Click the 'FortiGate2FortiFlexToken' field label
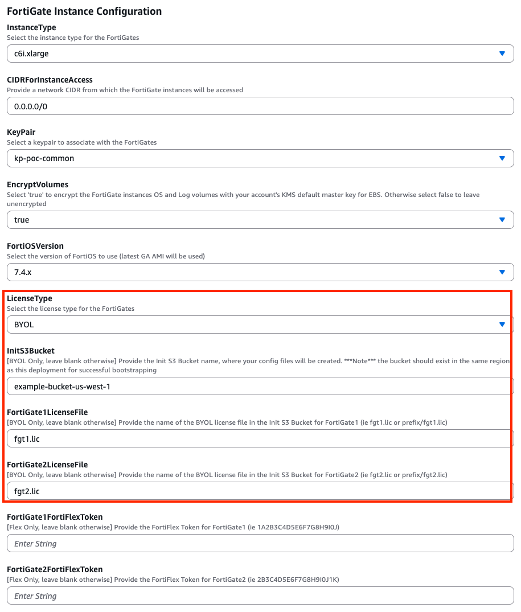 55,569
